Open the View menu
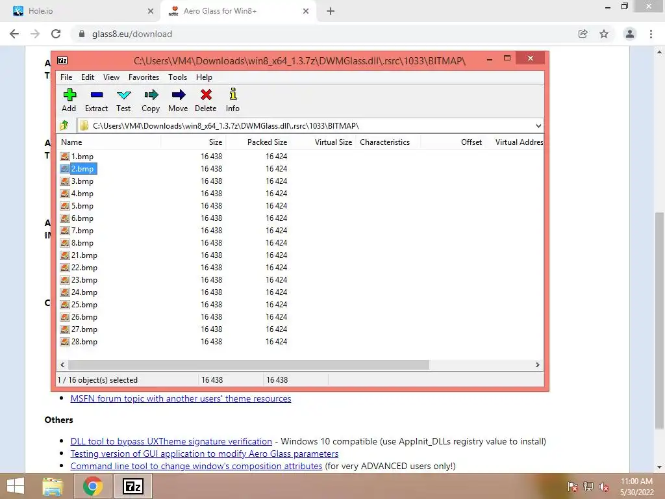Image resolution: width=665 pixels, height=499 pixels. (x=111, y=77)
